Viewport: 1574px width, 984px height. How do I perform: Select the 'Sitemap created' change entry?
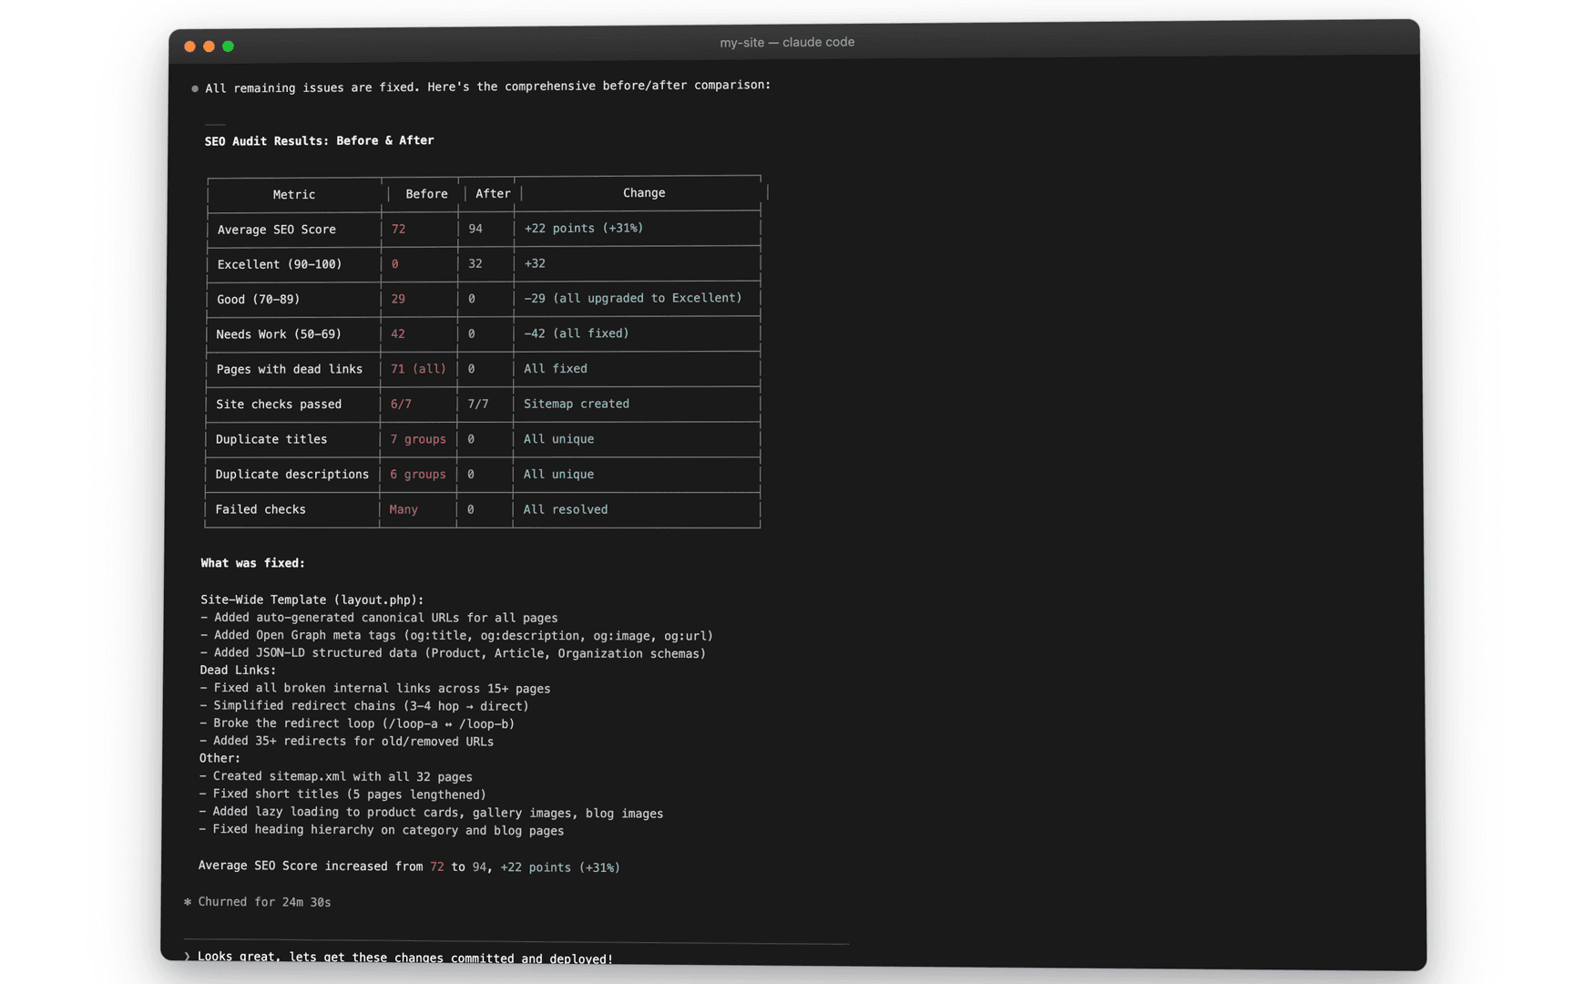576,404
